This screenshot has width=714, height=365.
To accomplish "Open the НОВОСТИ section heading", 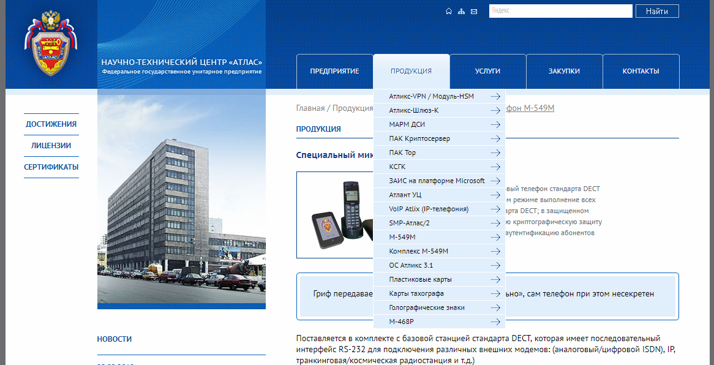I will pos(115,339).
